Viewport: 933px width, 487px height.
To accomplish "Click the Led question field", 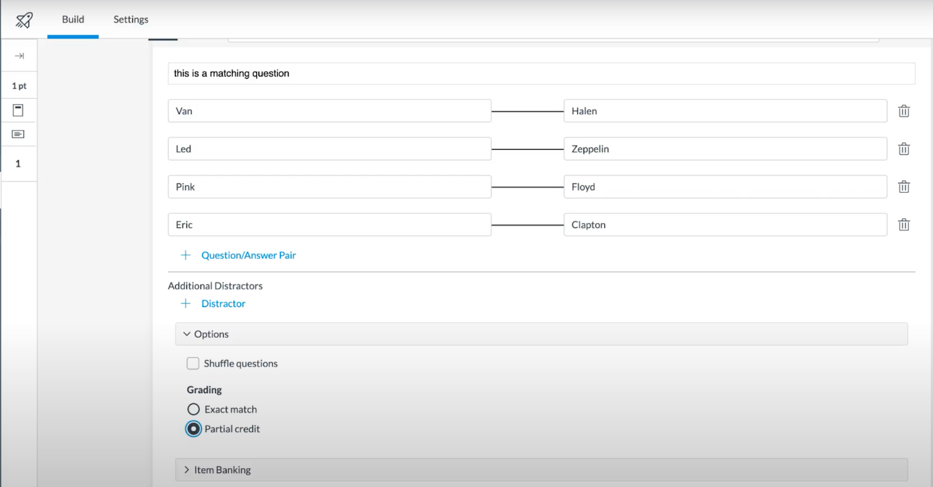I will (x=329, y=149).
